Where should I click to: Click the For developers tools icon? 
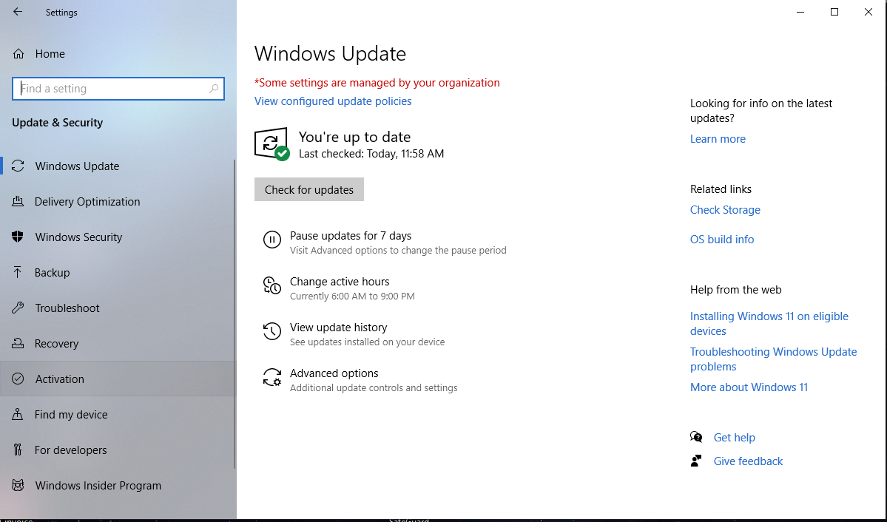18,450
